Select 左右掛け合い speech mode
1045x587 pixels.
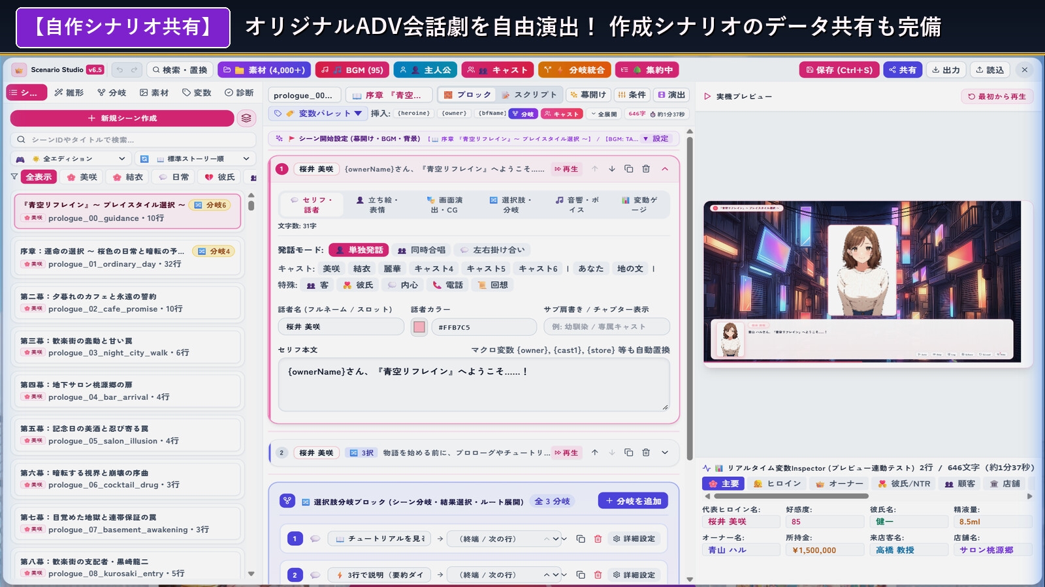coord(492,250)
